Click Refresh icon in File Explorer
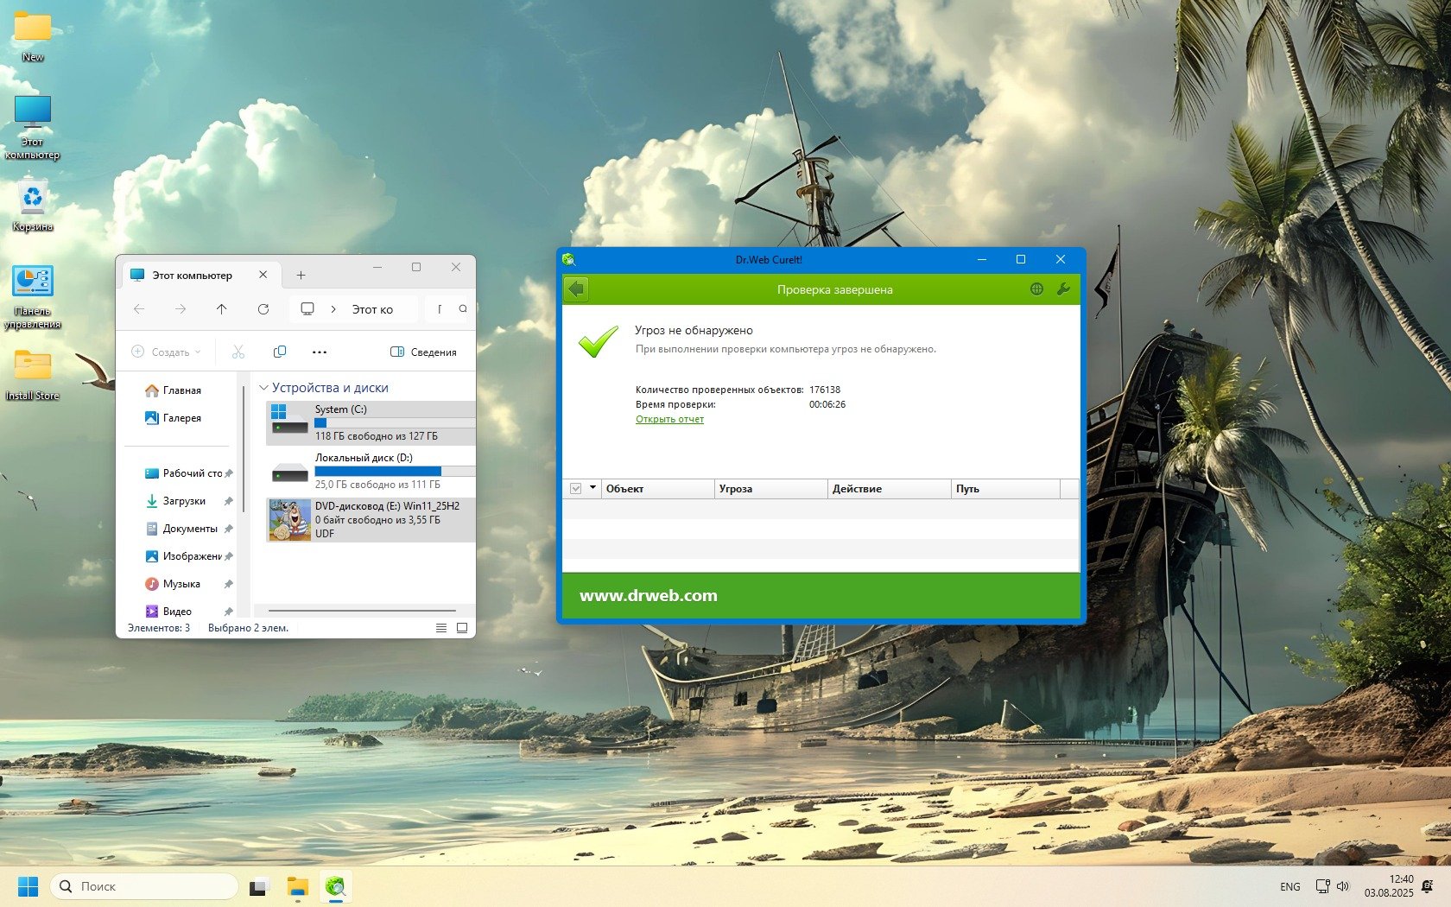Screen dimensions: 1451x907 (x=263, y=309)
